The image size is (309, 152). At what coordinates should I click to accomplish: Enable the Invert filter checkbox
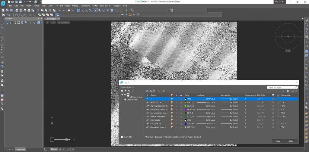tap(122, 137)
